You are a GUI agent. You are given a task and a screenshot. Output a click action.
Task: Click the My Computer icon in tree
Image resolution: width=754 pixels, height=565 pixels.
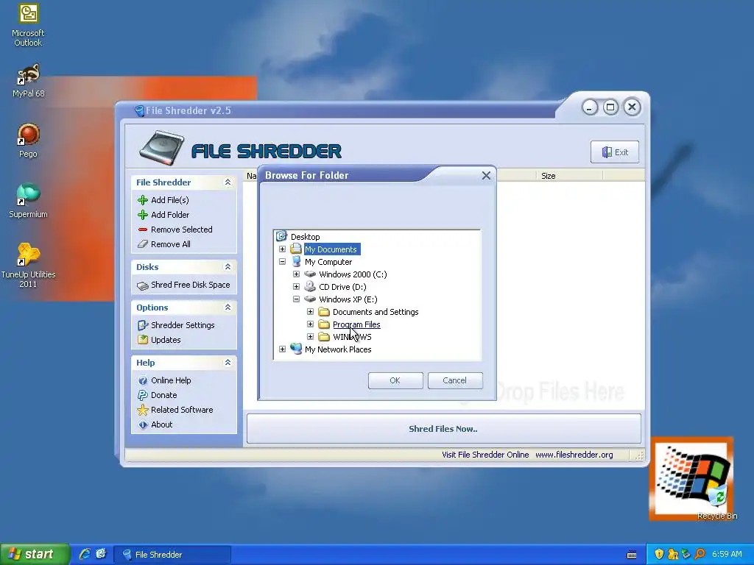coord(296,261)
